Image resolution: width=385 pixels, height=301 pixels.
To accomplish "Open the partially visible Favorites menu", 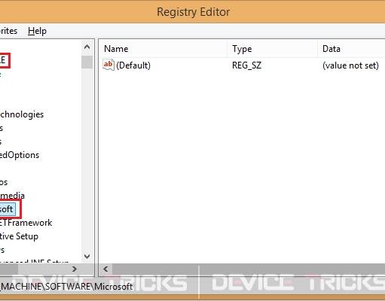I will tap(8, 31).
